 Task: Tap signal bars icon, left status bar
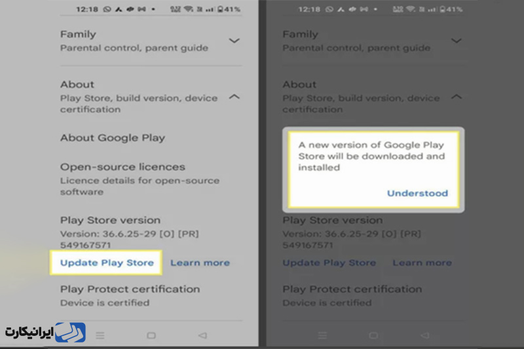[x=210, y=9]
